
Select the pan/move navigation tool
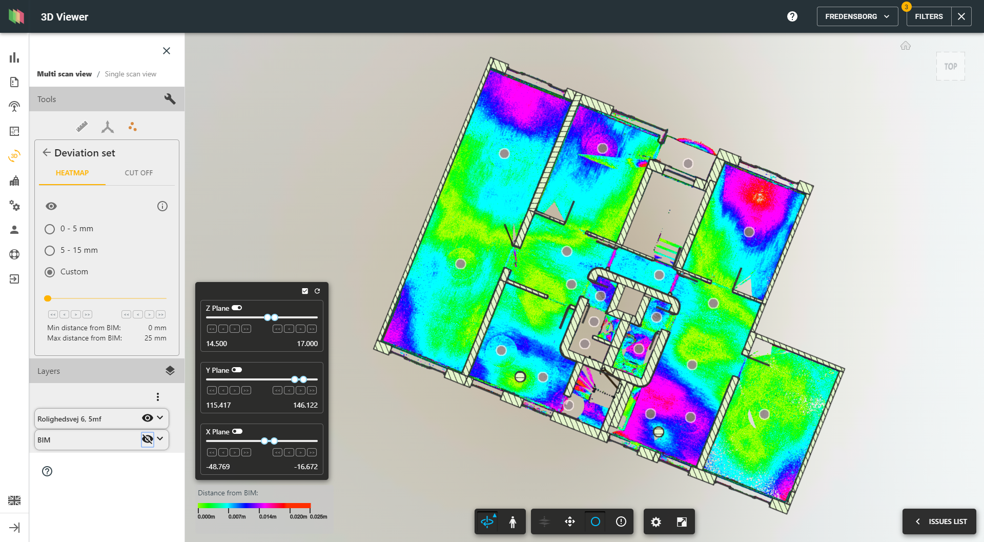[x=569, y=521]
